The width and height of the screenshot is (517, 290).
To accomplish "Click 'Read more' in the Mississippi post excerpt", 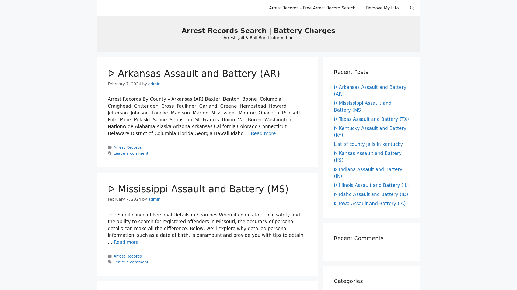I will click(126, 242).
